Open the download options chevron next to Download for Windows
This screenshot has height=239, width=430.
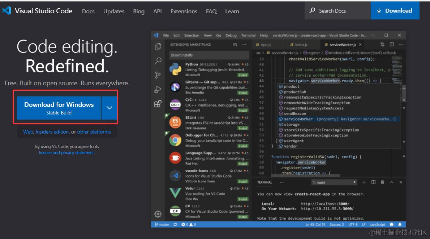[x=109, y=108]
